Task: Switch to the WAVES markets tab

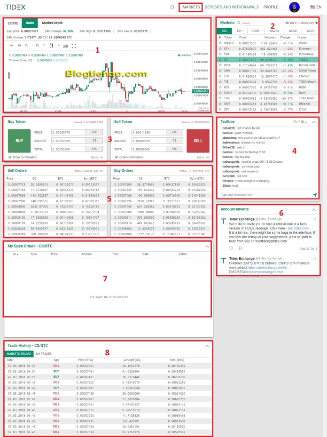Action: point(274,31)
